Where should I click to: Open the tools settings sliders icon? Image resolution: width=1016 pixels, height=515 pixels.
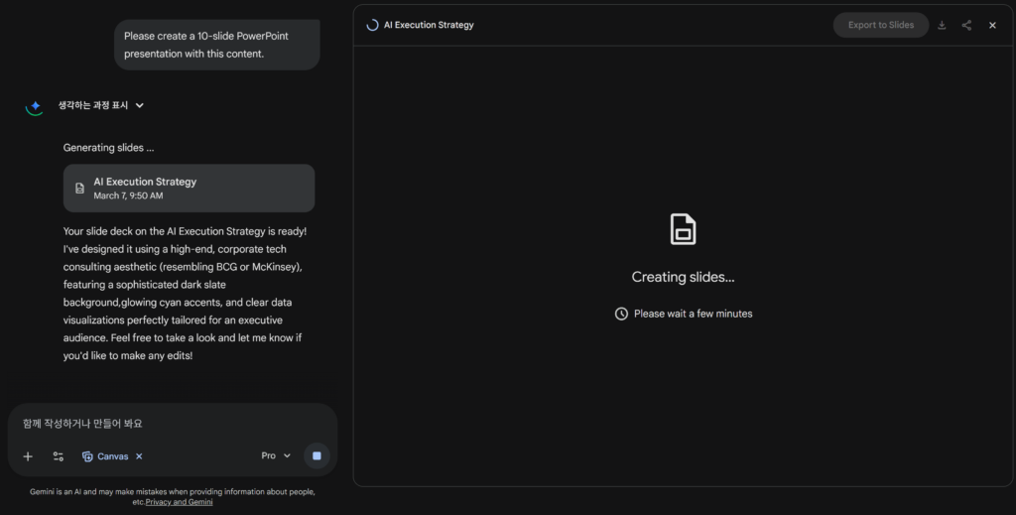click(59, 456)
